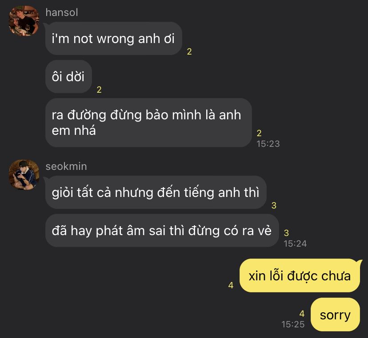Select the yellow "xin lỗi được chưa" bubble
Viewport: 368px width, 338px height.
coord(300,276)
